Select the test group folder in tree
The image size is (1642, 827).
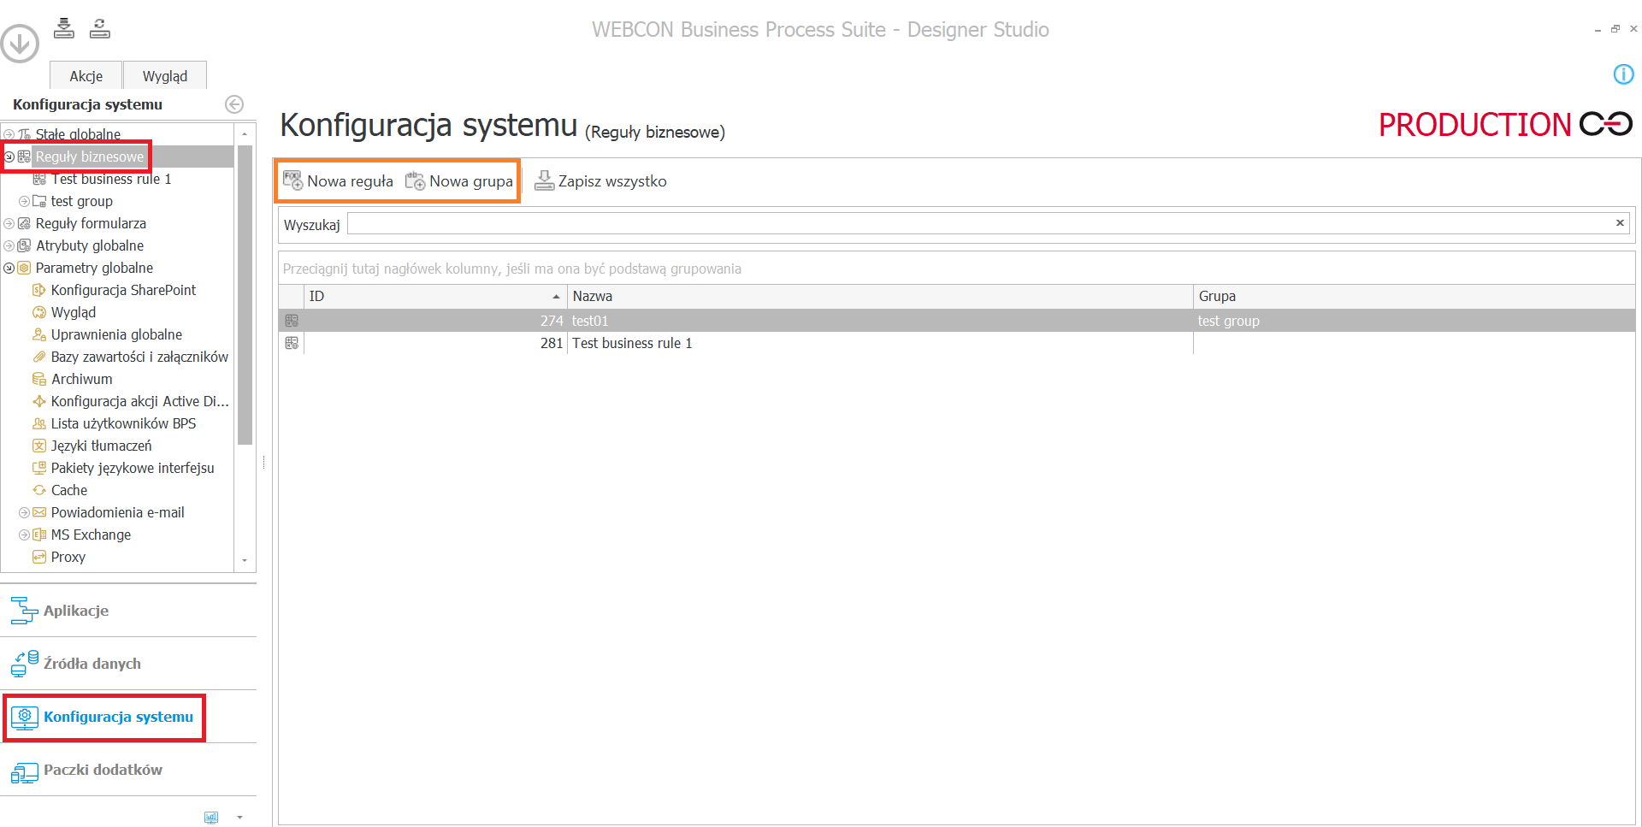(81, 201)
